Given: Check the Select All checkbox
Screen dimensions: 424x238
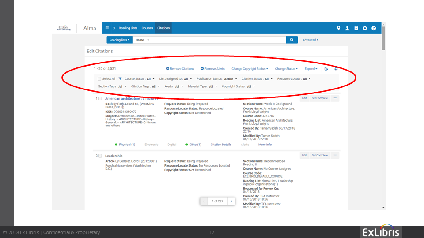Looking at the screenshot, I should click(99, 79).
